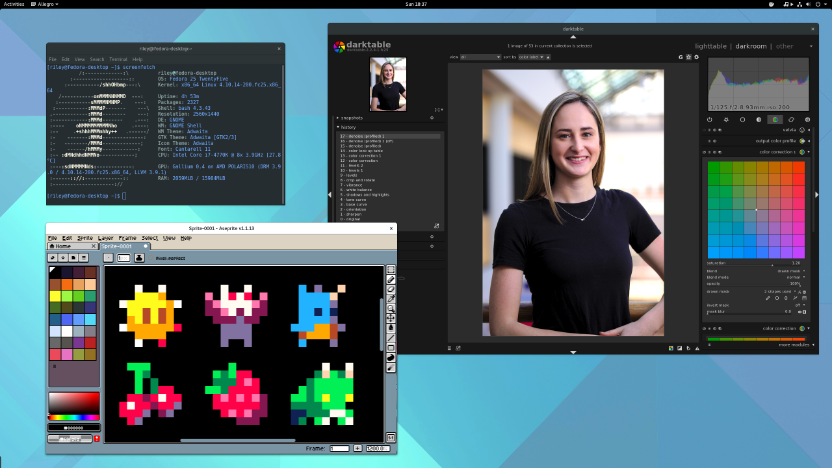Screen dimensions: 832x468
Task: Select the Paint Bucket tool in Aseprite
Action: [x=391, y=328]
